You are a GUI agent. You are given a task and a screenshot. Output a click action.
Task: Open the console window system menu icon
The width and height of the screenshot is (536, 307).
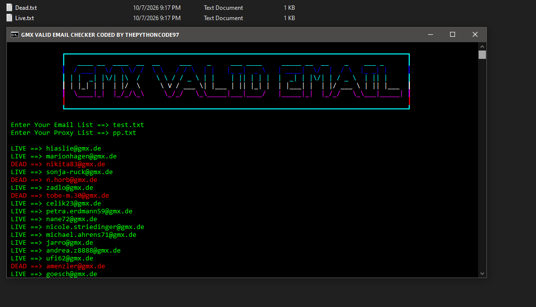coord(14,34)
